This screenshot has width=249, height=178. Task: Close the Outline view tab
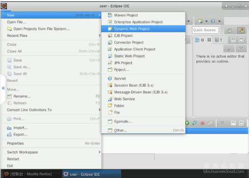(x=209, y=40)
